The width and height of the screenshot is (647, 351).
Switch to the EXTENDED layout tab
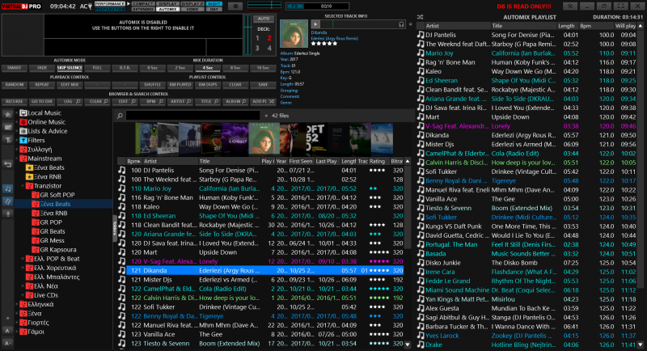pos(143,9)
